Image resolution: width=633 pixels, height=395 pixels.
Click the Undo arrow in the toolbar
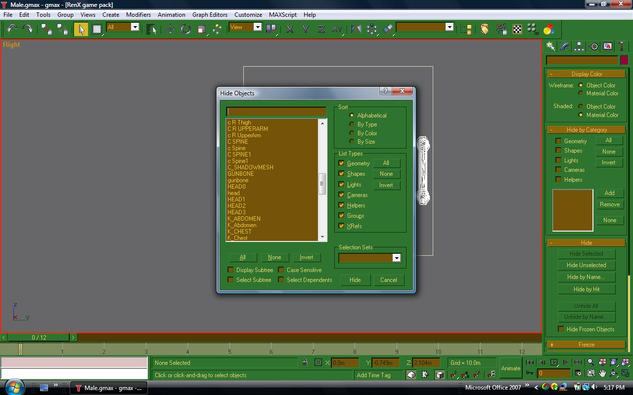click(x=12, y=29)
